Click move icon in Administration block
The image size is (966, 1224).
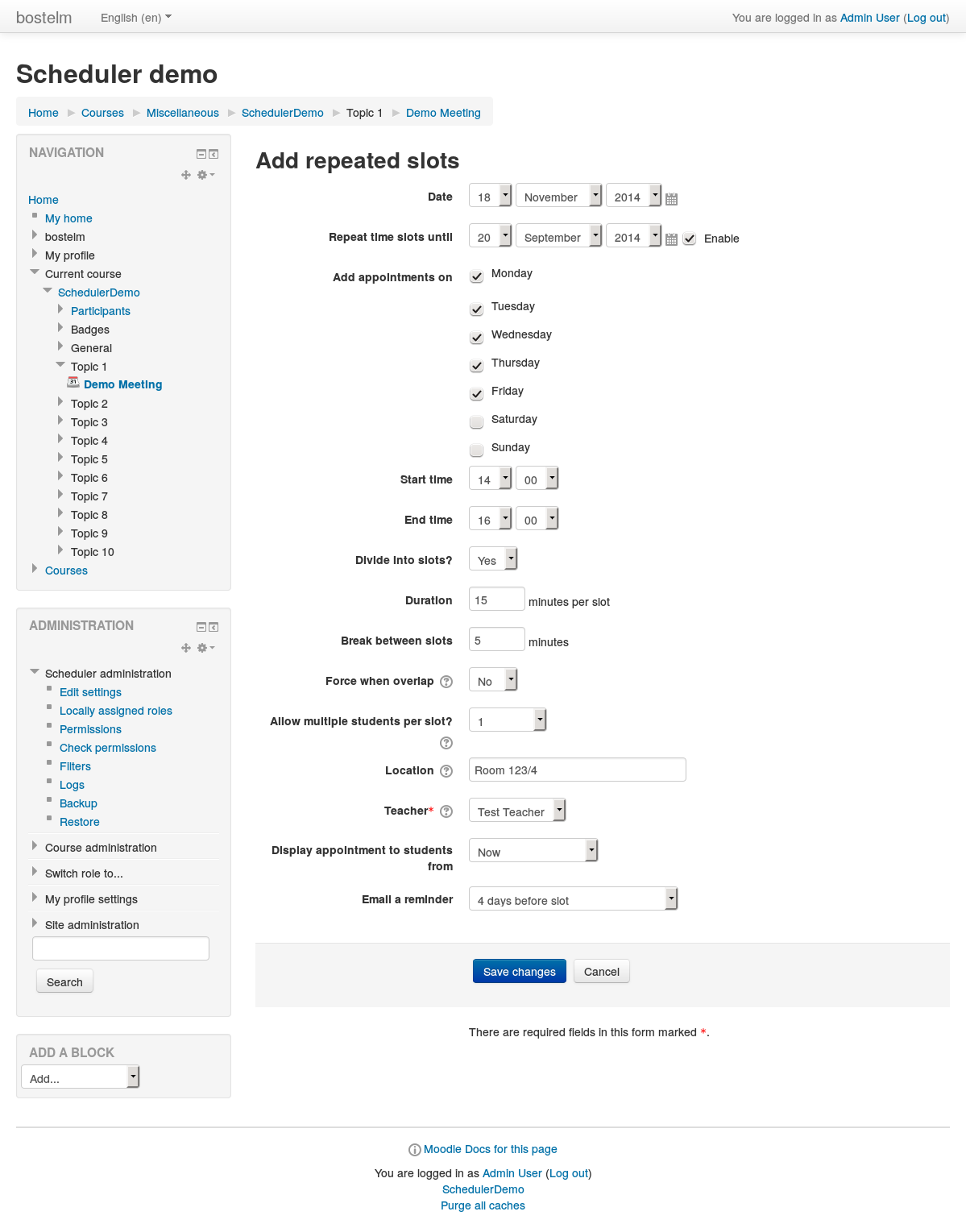pos(186,648)
